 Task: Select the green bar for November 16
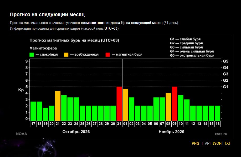[x=218, y=113]
